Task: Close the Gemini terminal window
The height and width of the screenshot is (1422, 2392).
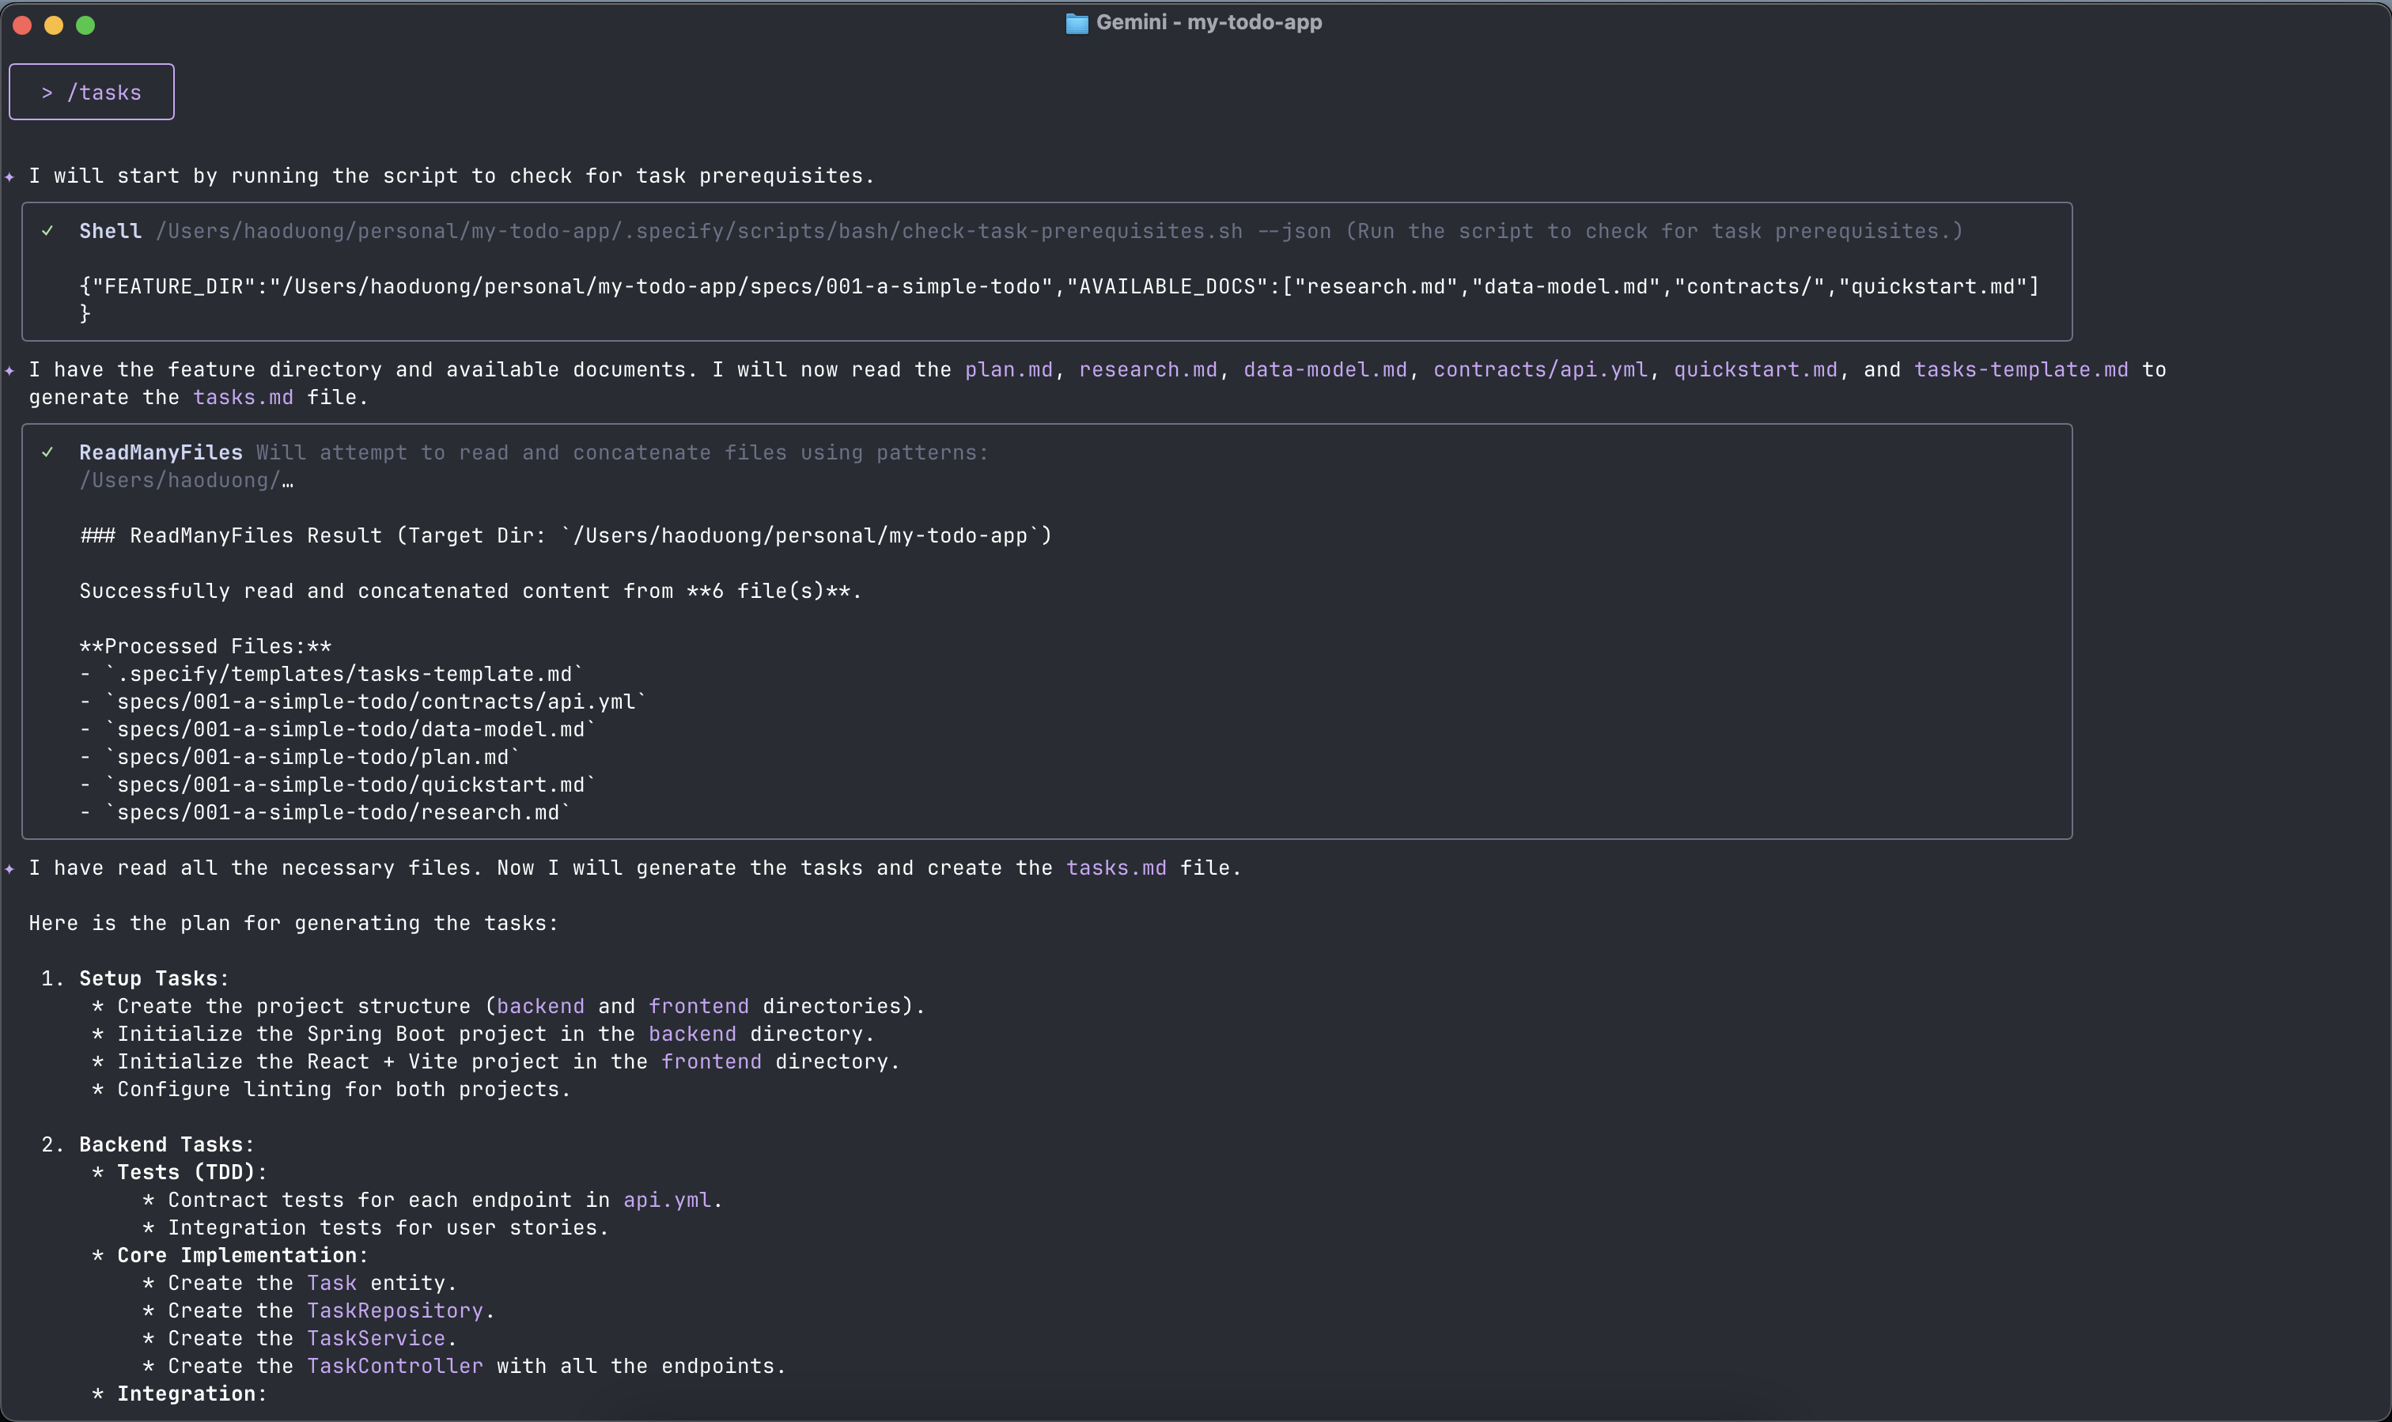Action: coord(23,25)
